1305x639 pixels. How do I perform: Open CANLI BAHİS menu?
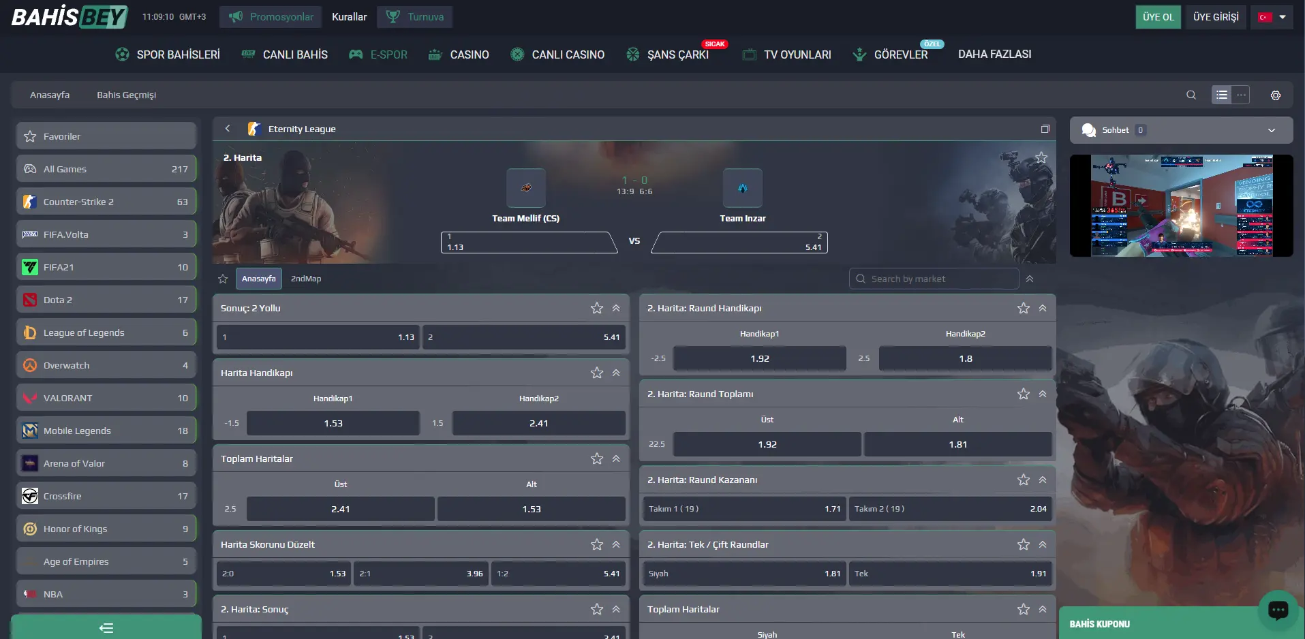coord(284,54)
